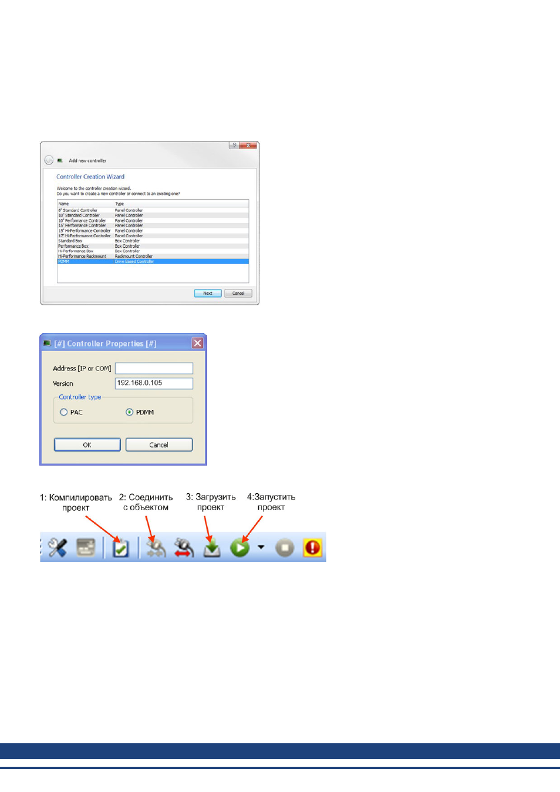The height and width of the screenshot is (792, 560).
Task: Close the Controller Properties dialog
Action: (198, 343)
